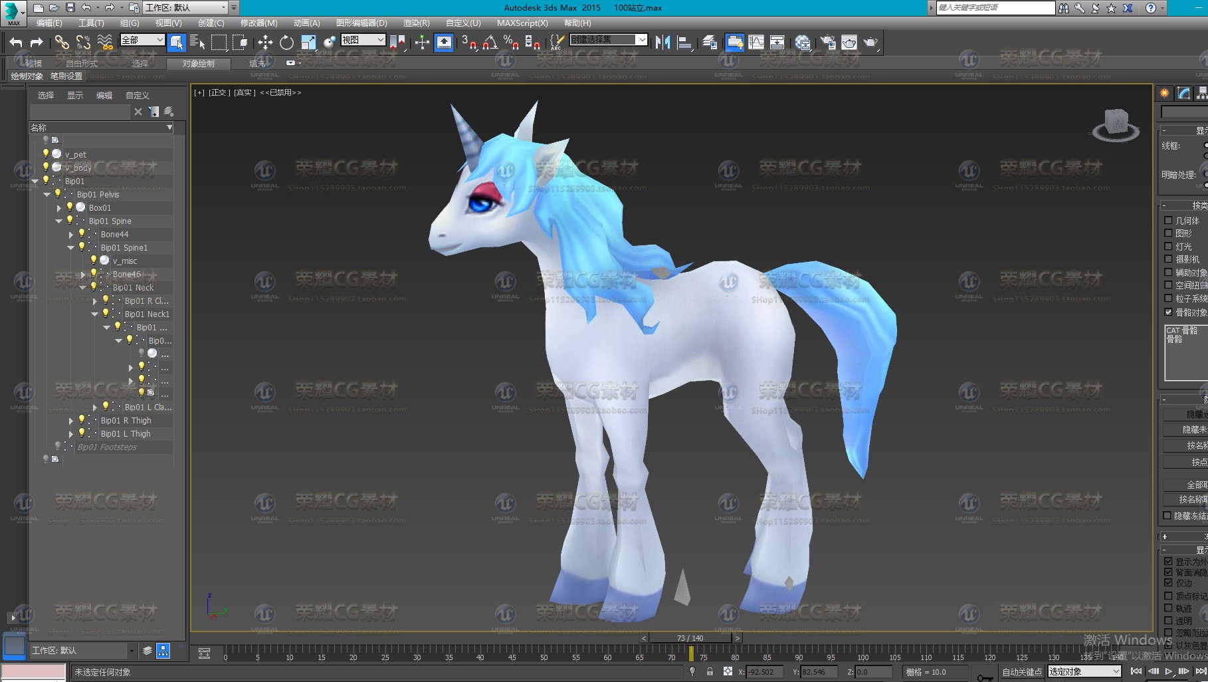
Task: Expand the Bone44 tree node
Action: coord(71,234)
